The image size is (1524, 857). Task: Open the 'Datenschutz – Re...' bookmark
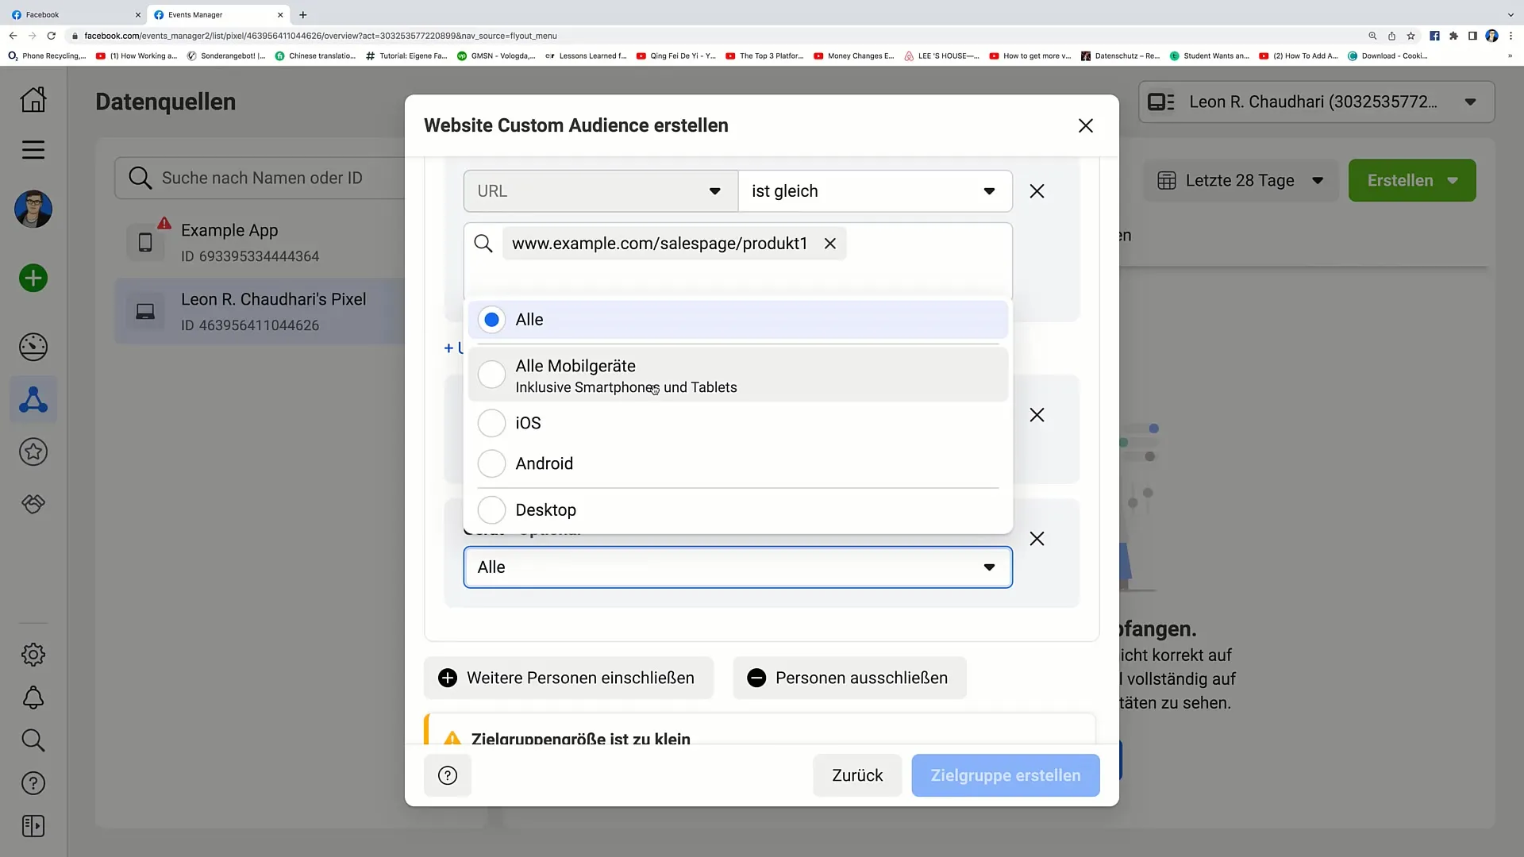click(1121, 56)
